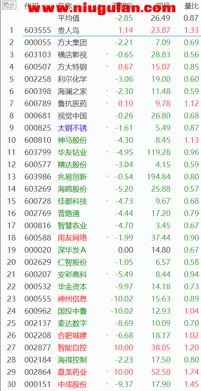Open the red 智能自控 entry
Viewport: 201px width, 391px height.
[x=72, y=348]
